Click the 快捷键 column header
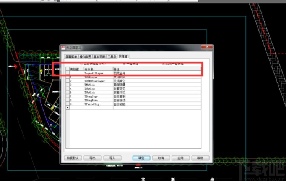The width and height of the screenshot is (286, 181). click(x=76, y=69)
